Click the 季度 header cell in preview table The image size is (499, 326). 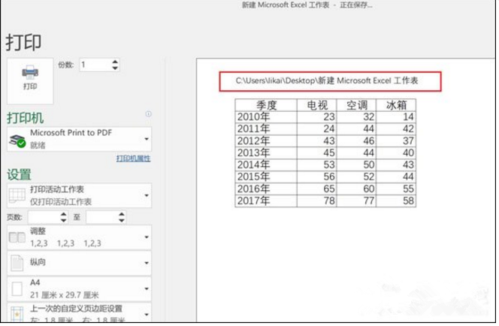(266, 105)
